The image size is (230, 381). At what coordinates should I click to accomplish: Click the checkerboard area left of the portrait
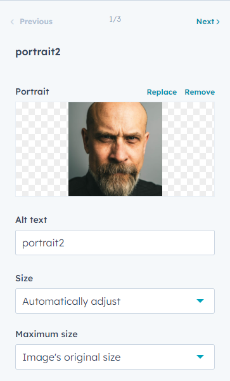pos(42,149)
